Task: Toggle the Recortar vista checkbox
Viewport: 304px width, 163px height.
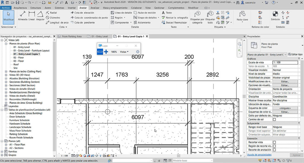Action: click(x=274, y=142)
